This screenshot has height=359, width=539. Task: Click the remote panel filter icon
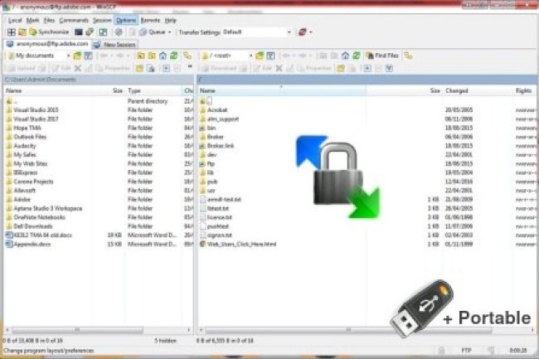(270, 56)
